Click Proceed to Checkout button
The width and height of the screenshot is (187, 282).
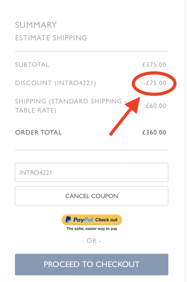point(92,264)
